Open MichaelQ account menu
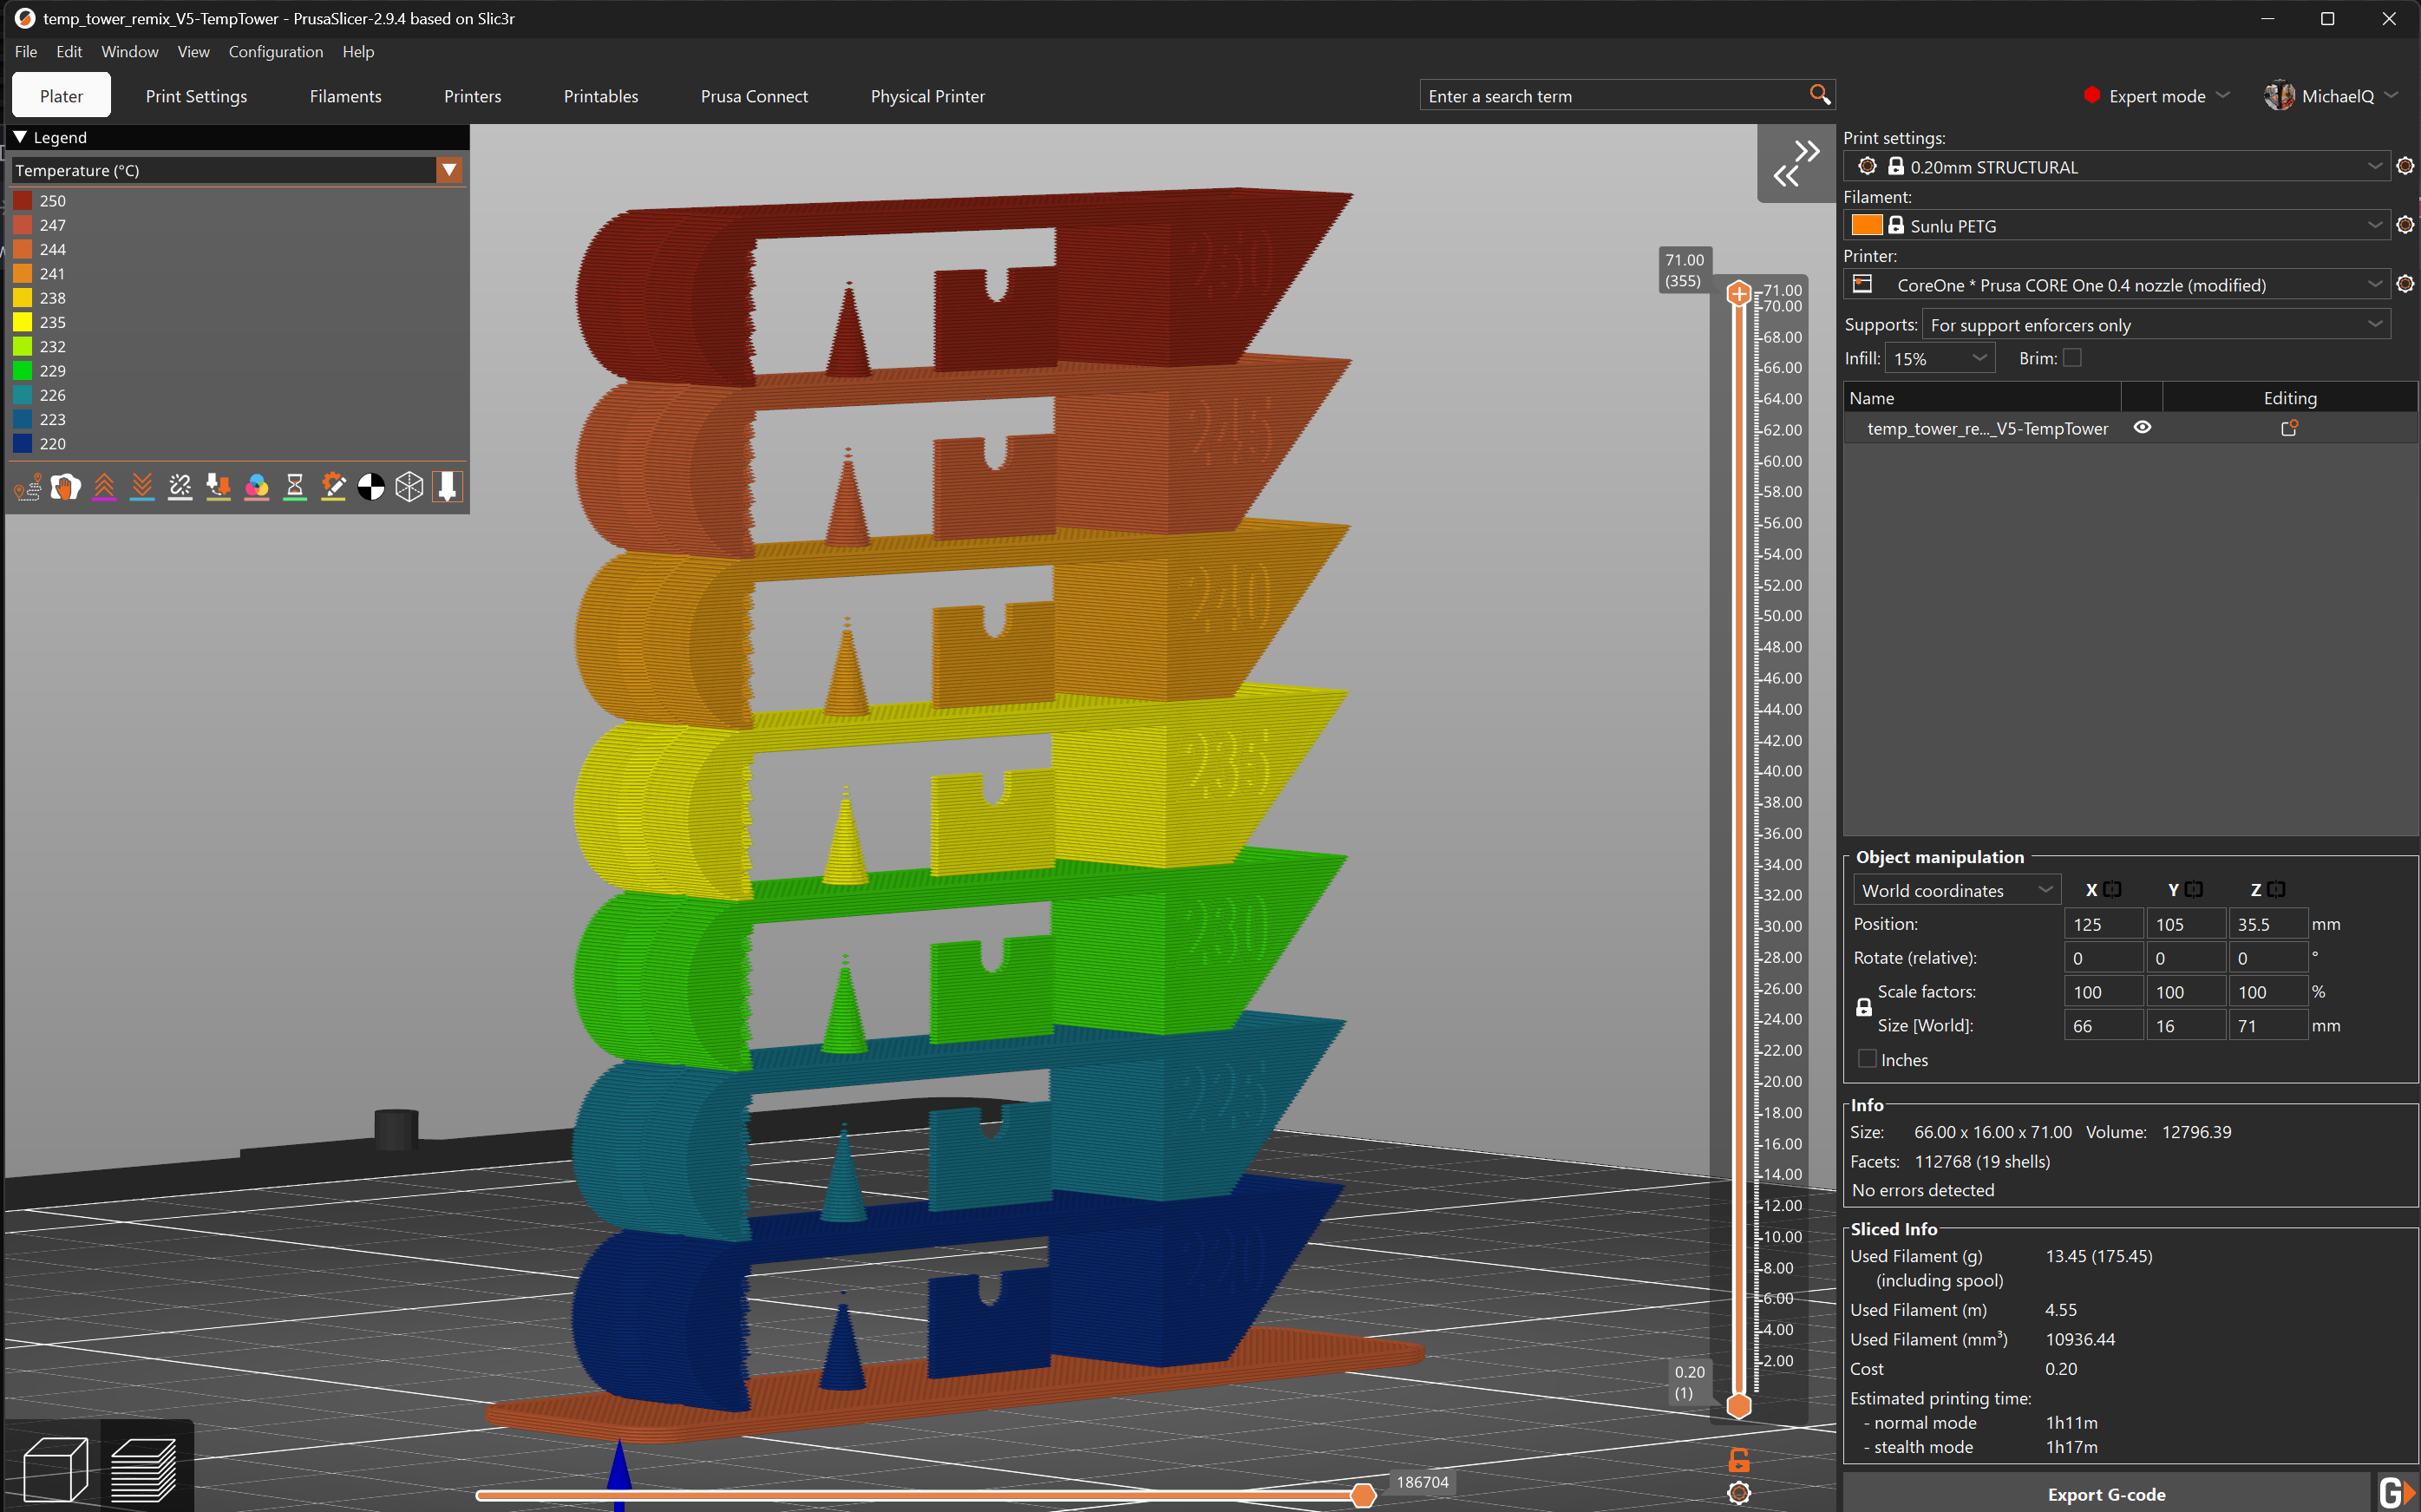Viewport: 2421px width, 1512px height. point(2331,96)
